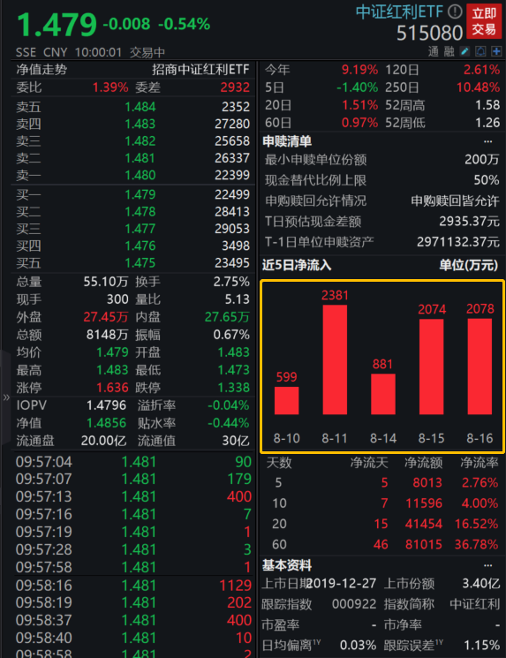Click the 卖一 ask price 1.480
The height and width of the screenshot is (658, 506).
[x=140, y=175]
